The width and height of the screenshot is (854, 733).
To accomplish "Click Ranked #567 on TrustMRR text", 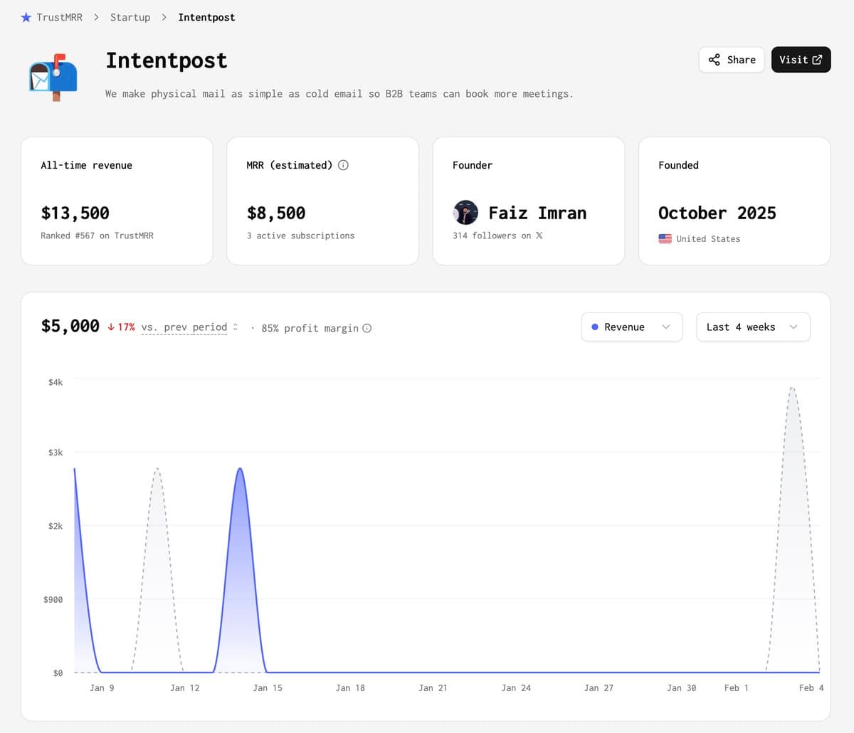I will coord(97,236).
